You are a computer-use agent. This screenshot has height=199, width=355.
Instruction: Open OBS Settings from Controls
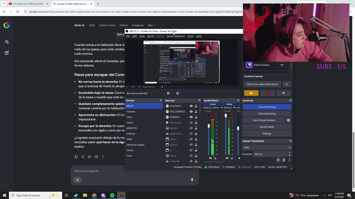point(267,133)
